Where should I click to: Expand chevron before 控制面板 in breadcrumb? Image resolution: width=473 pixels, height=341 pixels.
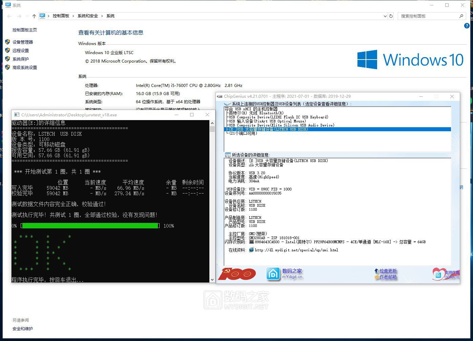pyautogui.click(x=49, y=16)
